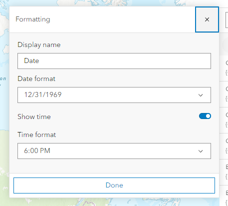228x206 pixels.
Task: Disable the Show time toggle switch
Action: tap(205, 116)
